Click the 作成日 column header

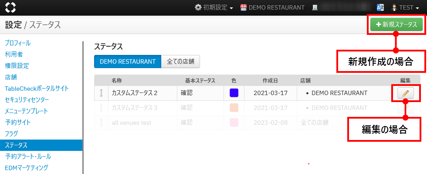tap(270, 80)
